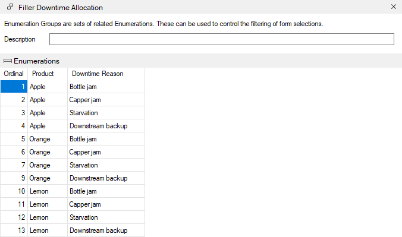Click ordinal cell 7
This screenshot has width=402, height=237.
tap(14, 165)
